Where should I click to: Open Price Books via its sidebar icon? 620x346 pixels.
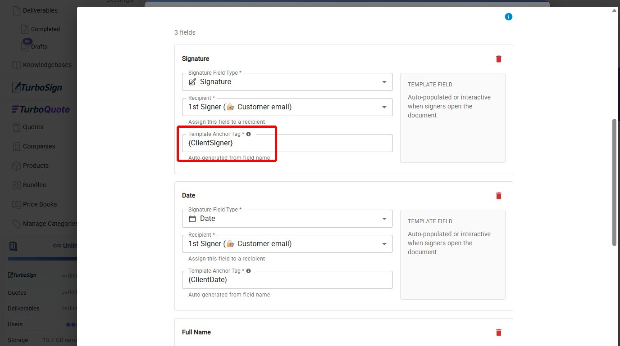pyautogui.click(x=15, y=204)
